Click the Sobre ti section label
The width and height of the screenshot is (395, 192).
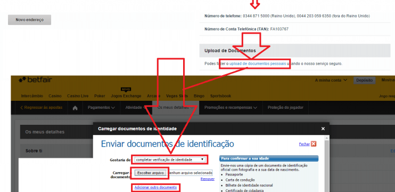click(34, 151)
